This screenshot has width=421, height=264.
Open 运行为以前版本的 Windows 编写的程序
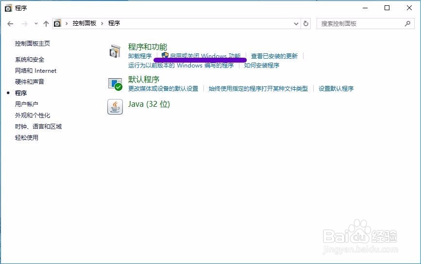click(181, 65)
